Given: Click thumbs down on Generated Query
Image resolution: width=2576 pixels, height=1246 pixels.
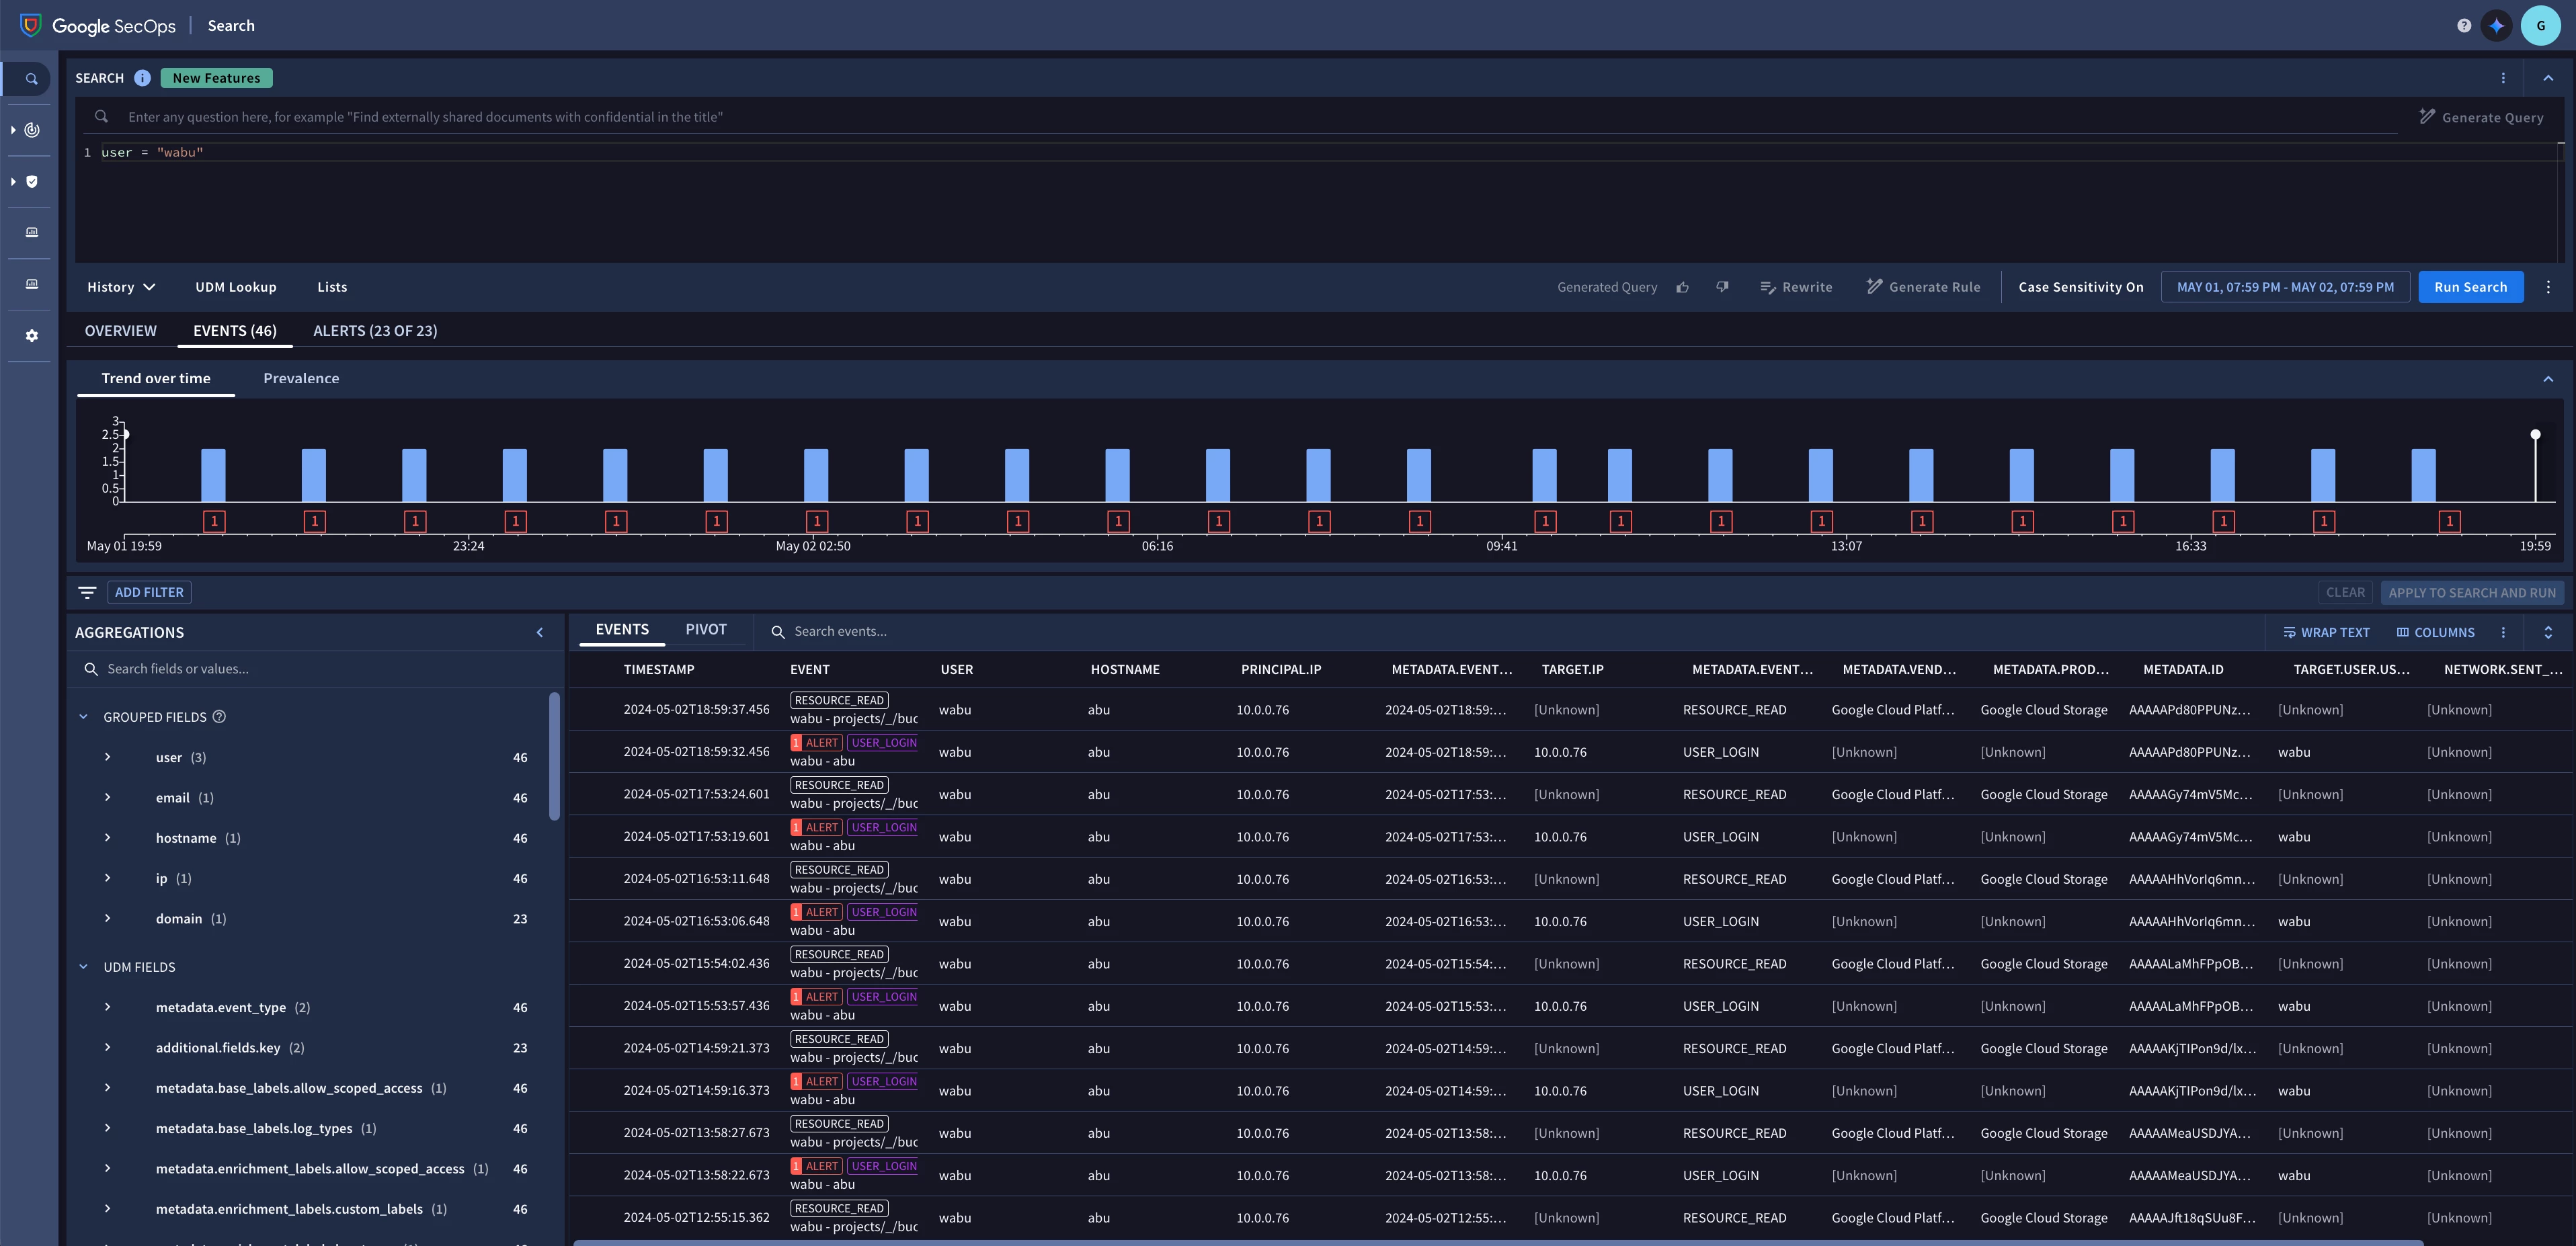Looking at the screenshot, I should click(1722, 288).
